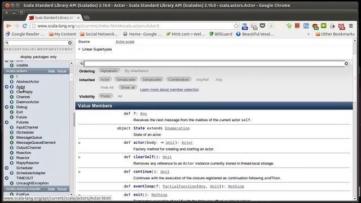Show more bookmarks overflow arrow
The height and width of the screenshot is (203, 361).
point(309,34)
